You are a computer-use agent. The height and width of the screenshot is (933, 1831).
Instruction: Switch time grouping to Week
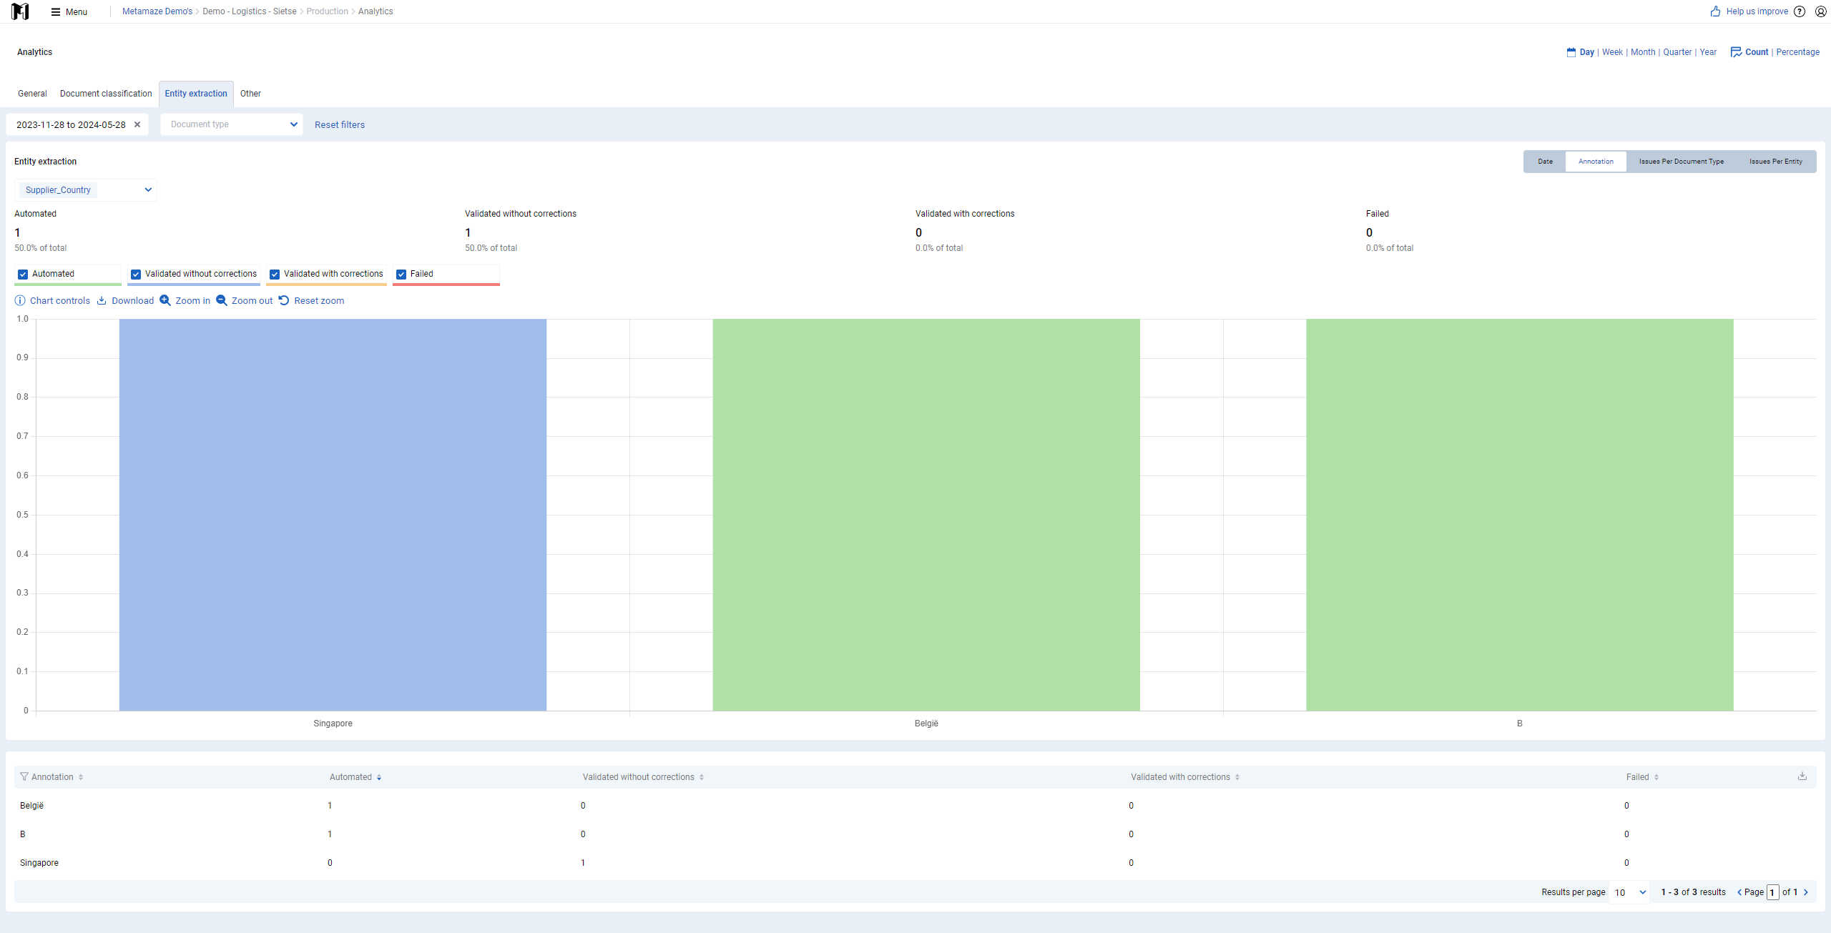point(1612,52)
